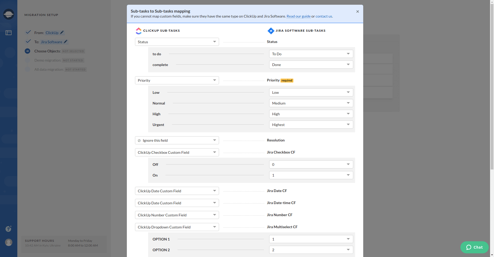The height and width of the screenshot is (257, 494).
Task: Edit the Jira Software destination via its pencil icon
Action: [x=65, y=42]
